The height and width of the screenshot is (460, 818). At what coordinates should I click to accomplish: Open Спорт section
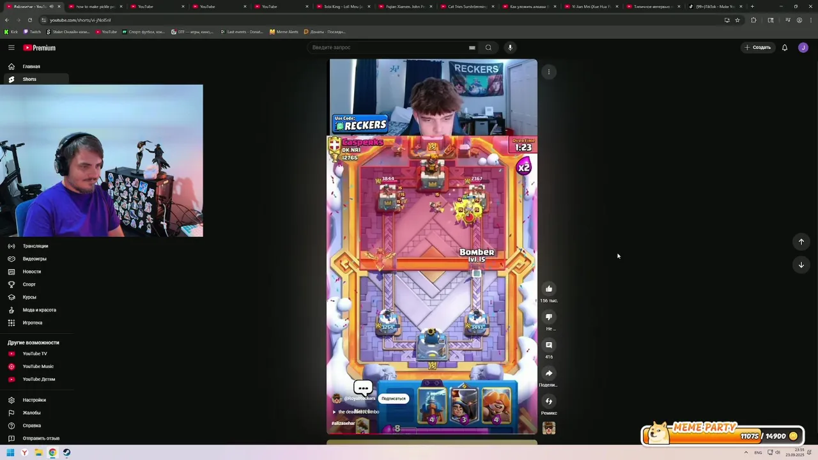pyautogui.click(x=29, y=284)
